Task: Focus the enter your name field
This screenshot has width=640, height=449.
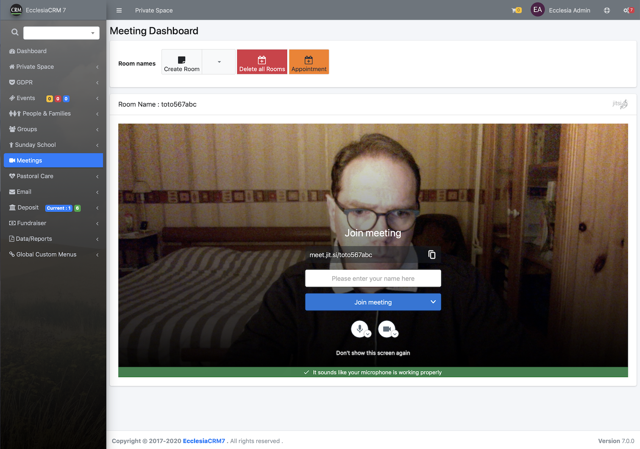Action: point(373,278)
